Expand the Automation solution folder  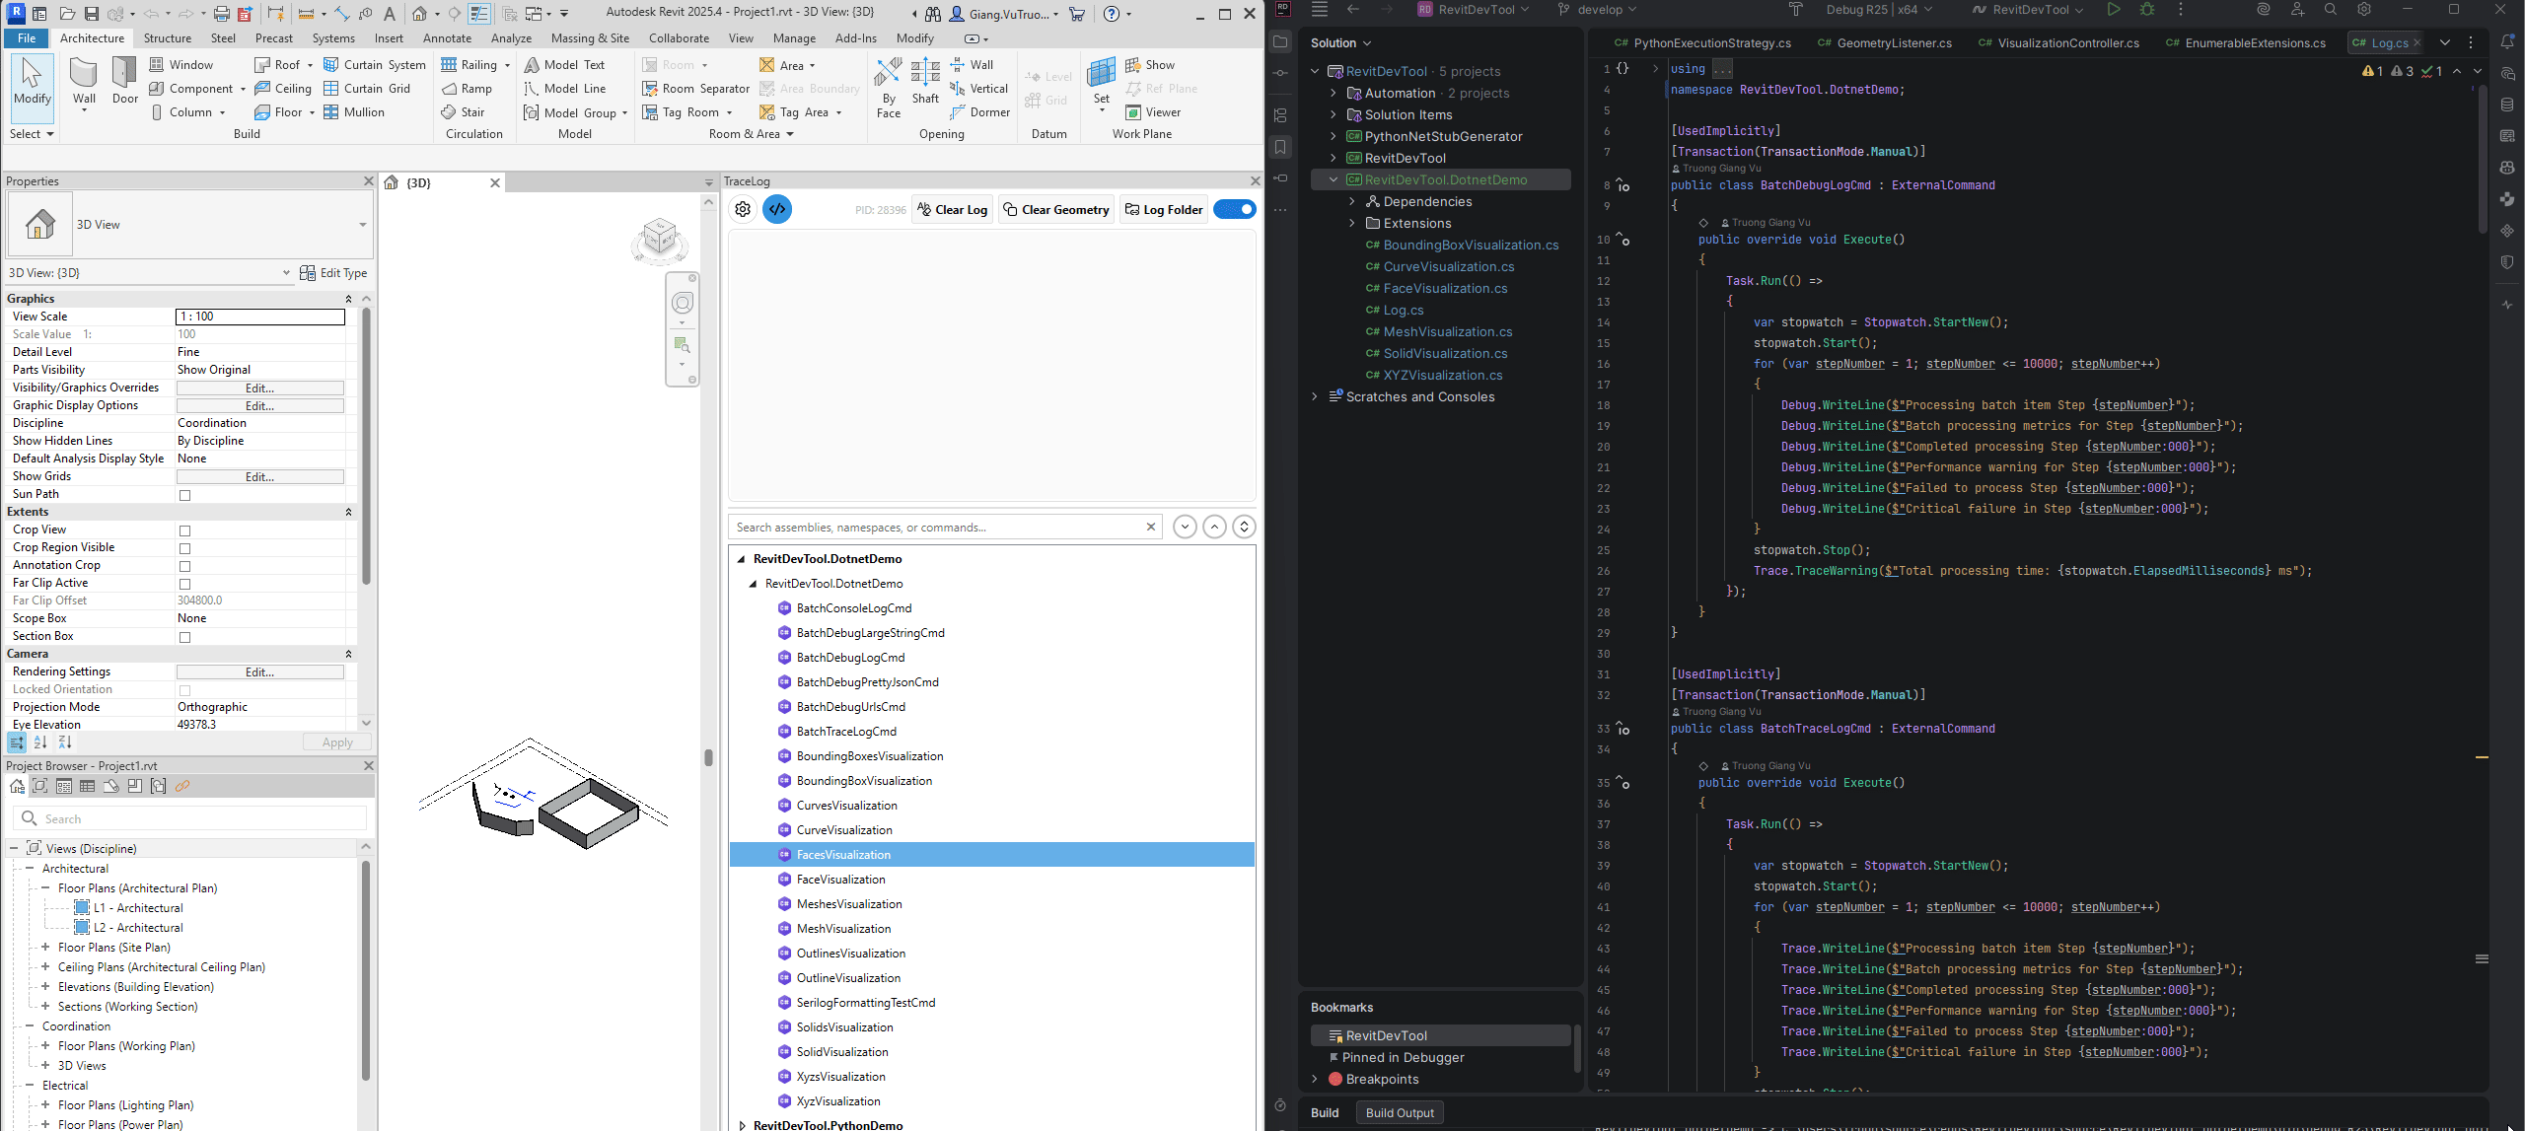tap(1334, 93)
